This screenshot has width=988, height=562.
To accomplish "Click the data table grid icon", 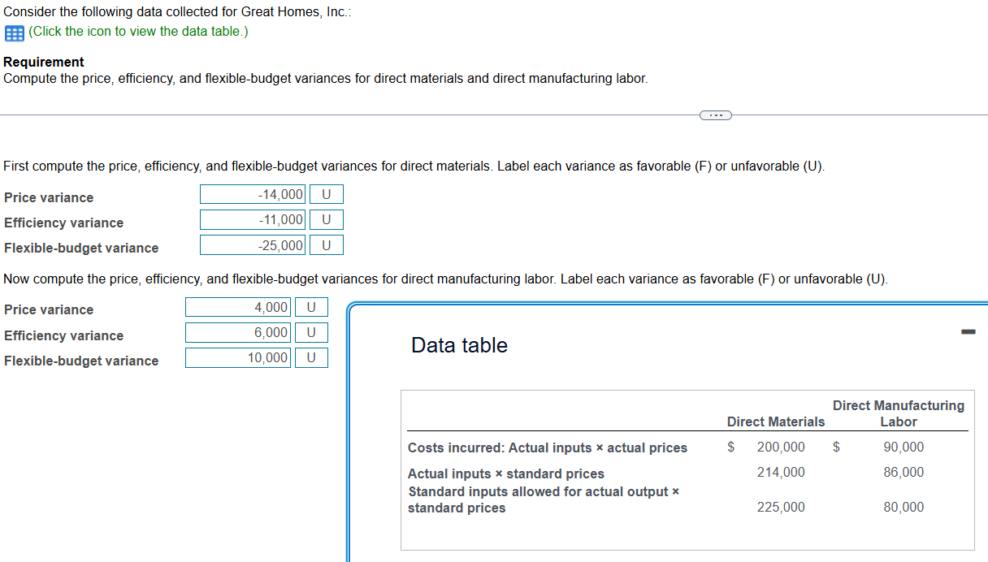I will point(14,32).
